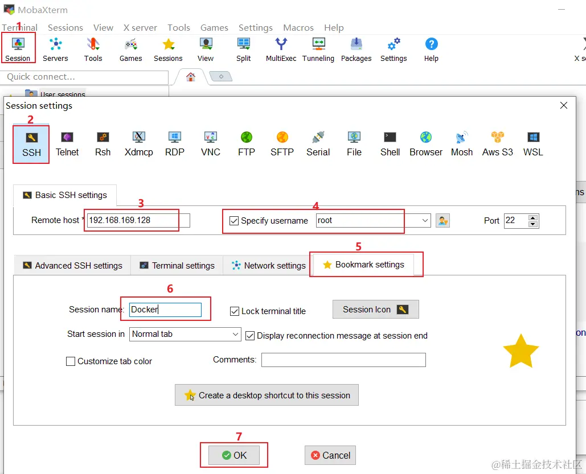
Task: Toggle the Specify username checkbox
Action: point(234,221)
